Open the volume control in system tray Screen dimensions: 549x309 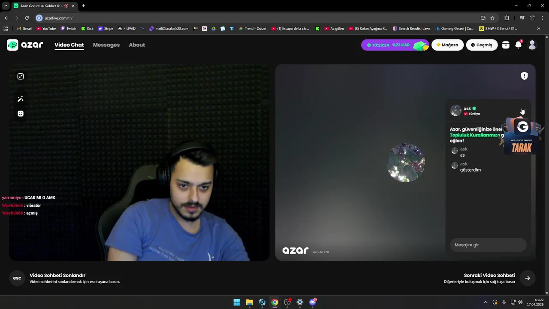pos(520,302)
